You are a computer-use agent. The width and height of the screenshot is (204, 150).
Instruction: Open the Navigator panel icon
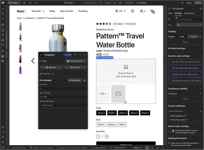[x=3, y=19]
